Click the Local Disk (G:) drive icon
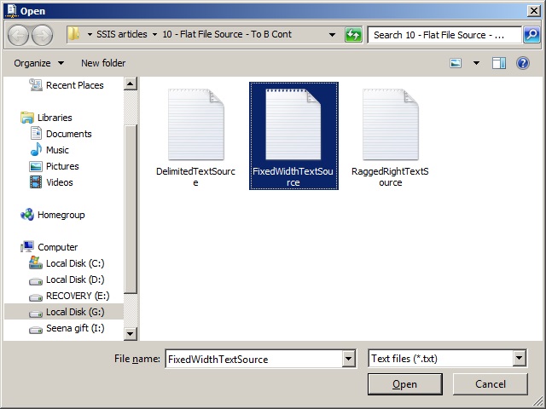546x409 pixels. [36, 314]
